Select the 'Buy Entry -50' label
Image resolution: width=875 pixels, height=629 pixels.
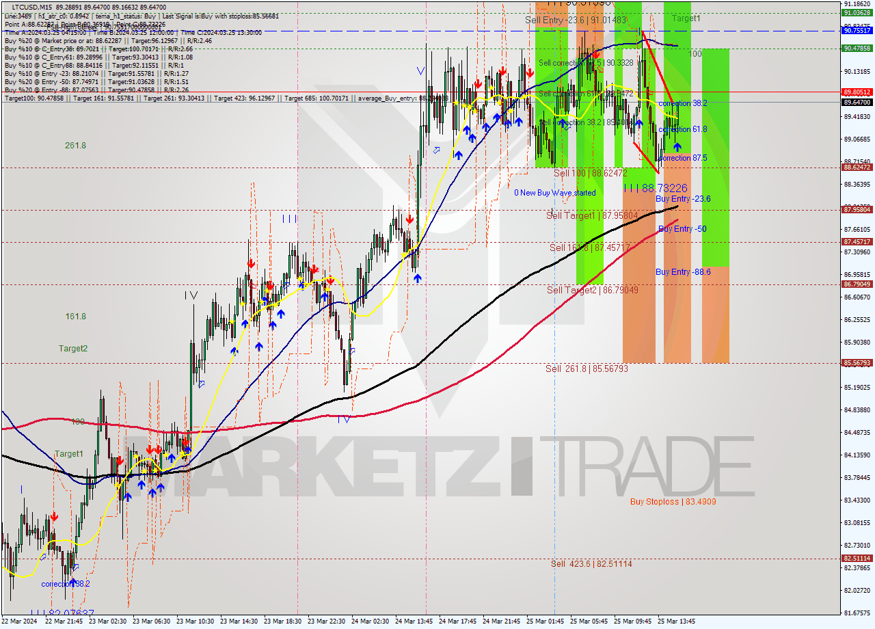tap(682, 229)
